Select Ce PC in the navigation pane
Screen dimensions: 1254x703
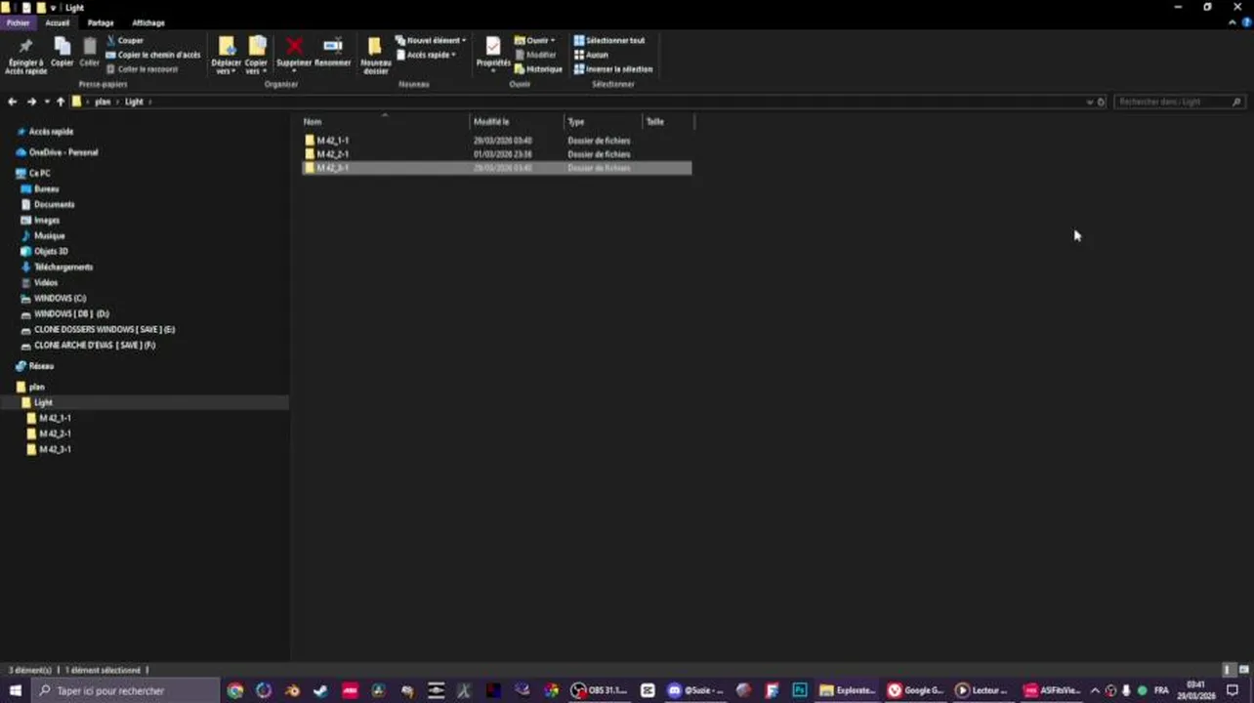pyautogui.click(x=39, y=173)
